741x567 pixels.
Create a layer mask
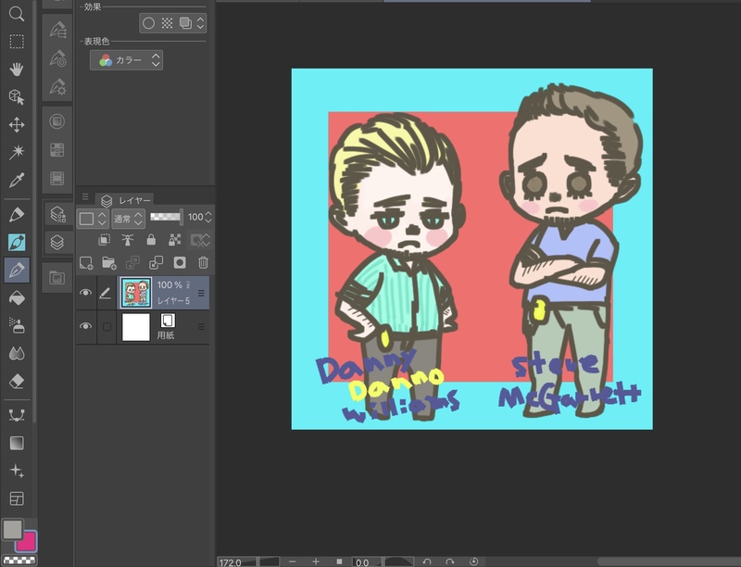180,263
